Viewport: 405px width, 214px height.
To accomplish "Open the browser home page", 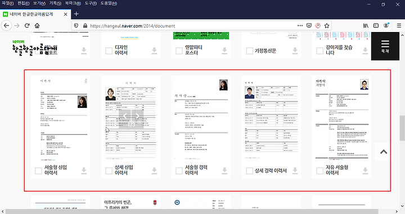I will click(37, 25).
